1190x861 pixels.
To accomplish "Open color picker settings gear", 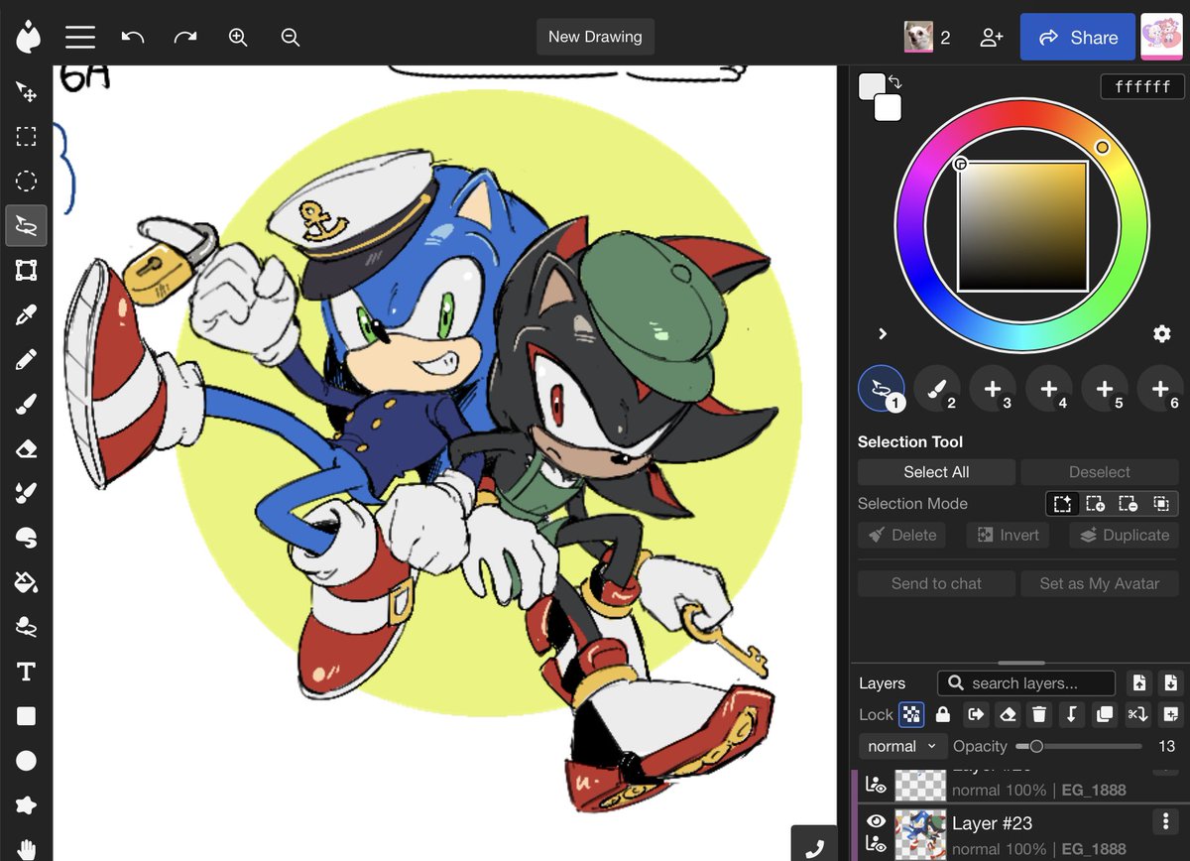I will (x=1162, y=333).
